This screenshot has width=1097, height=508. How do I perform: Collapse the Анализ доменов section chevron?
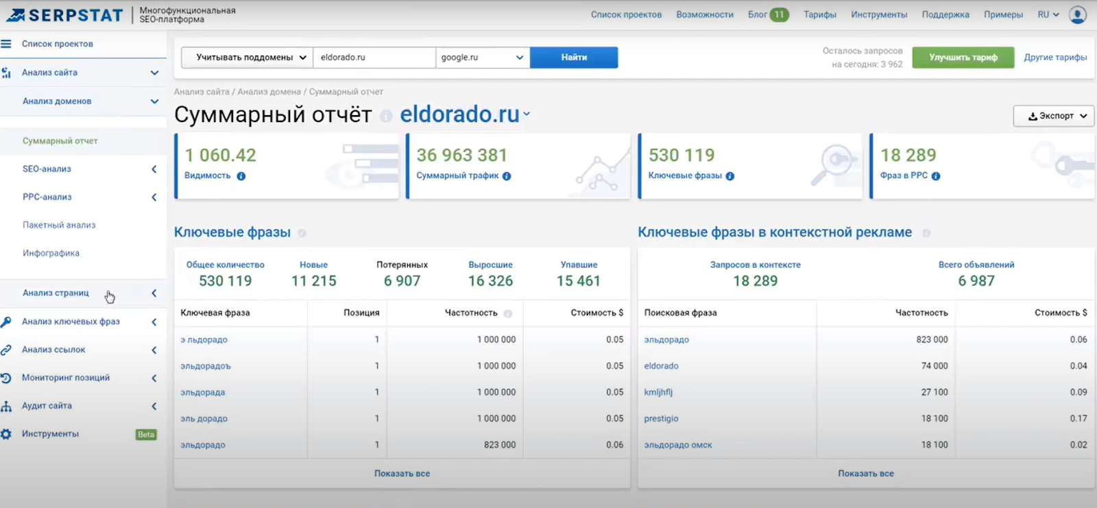coord(154,101)
